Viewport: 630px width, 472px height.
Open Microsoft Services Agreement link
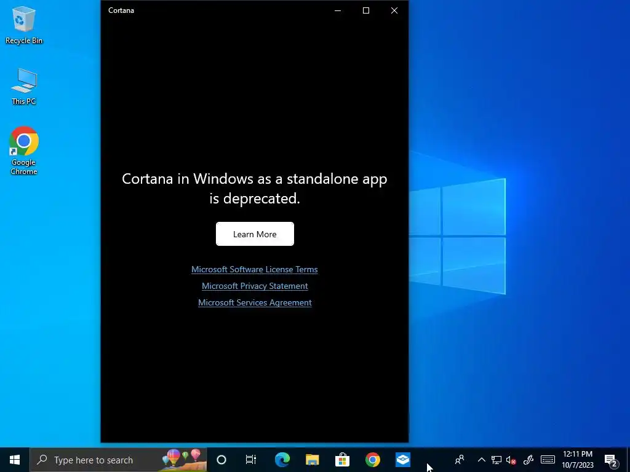coord(255,302)
